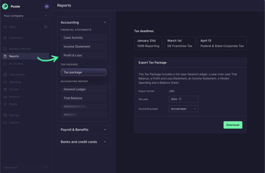Collapse the Accounting section
Viewport: 265px width, 173px height.
[x=105, y=23]
